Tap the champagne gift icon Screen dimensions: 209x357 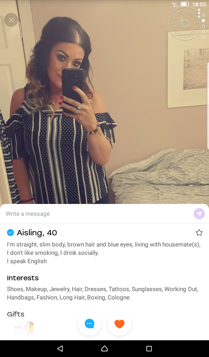[x=25, y=328]
